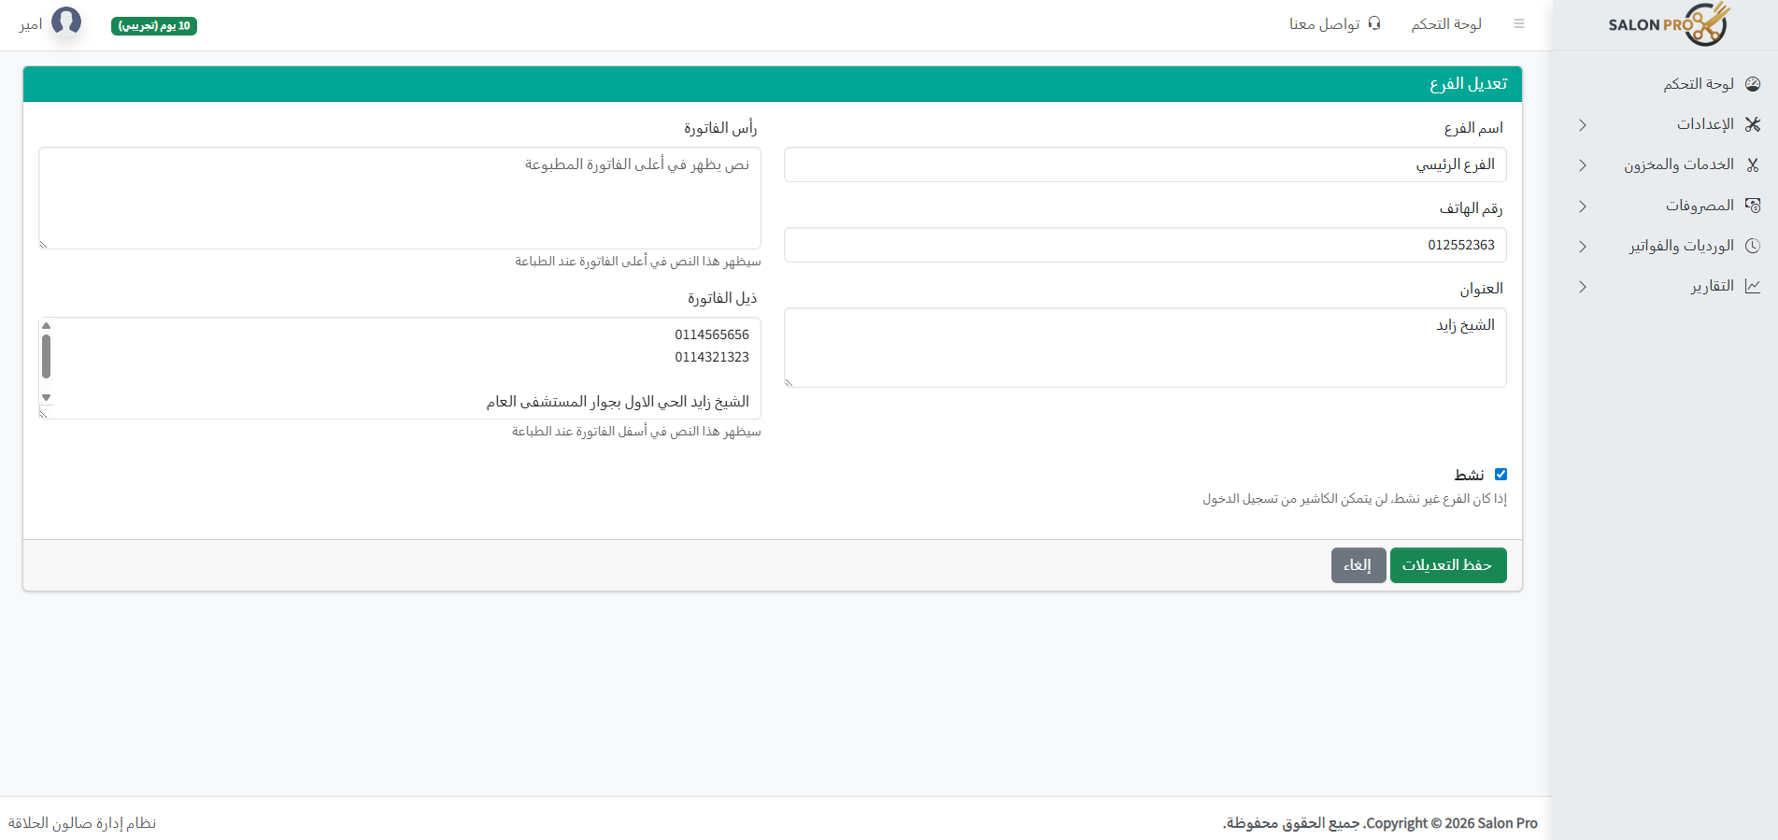This screenshot has width=1778, height=840.
Task: Click the number 0114321323 in the footer text
Action: pos(712,357)
